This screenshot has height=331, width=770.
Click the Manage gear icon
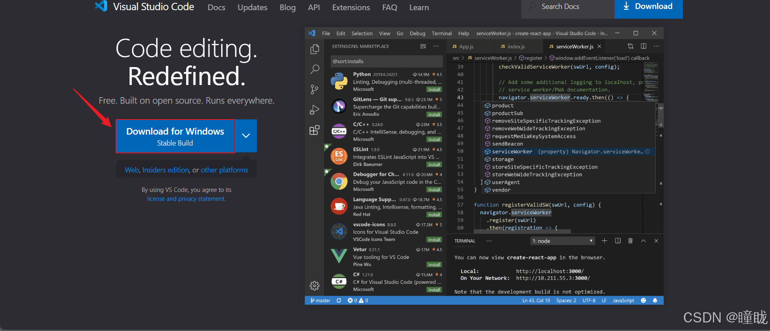(x=314, y=286)
